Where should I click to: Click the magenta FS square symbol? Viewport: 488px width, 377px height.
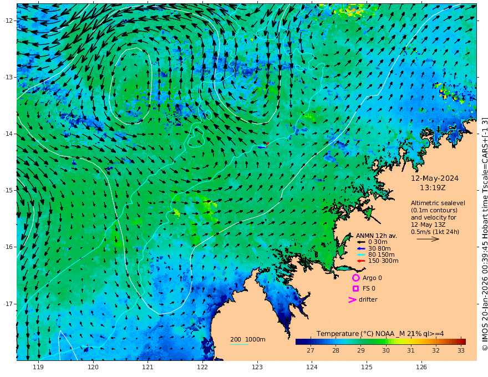point(355,289)
